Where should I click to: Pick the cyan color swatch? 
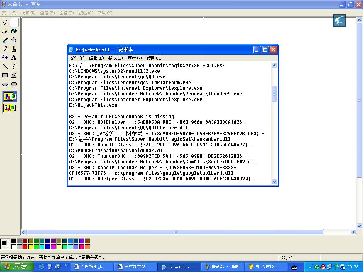(42, 247)
